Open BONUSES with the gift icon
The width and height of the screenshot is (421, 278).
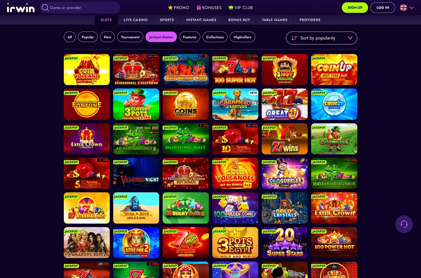coord(209,8)
